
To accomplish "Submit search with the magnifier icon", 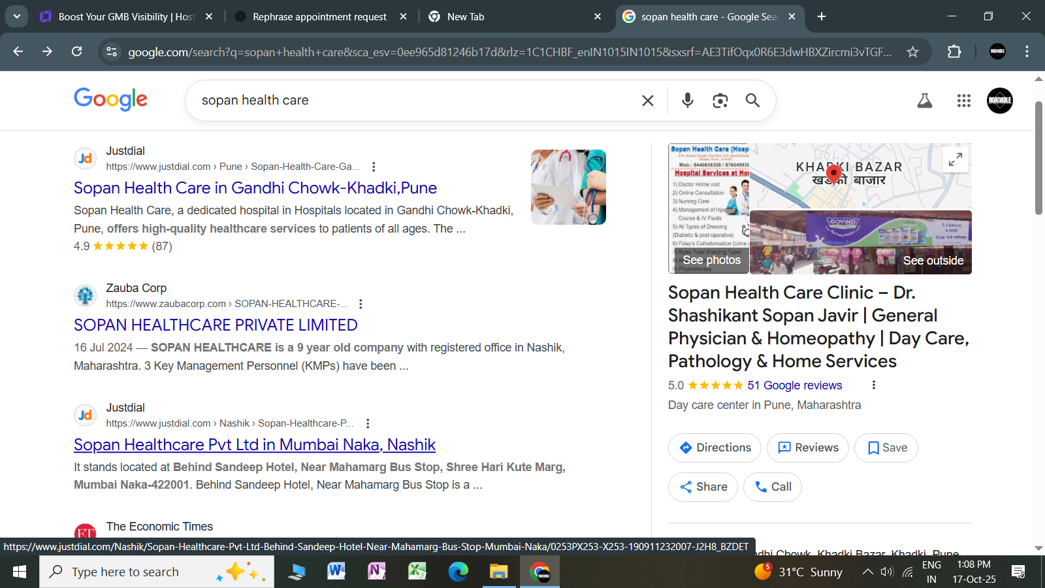I will 753,101.
